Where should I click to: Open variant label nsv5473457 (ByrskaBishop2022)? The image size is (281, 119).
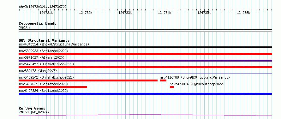click(x=46, y=64)
